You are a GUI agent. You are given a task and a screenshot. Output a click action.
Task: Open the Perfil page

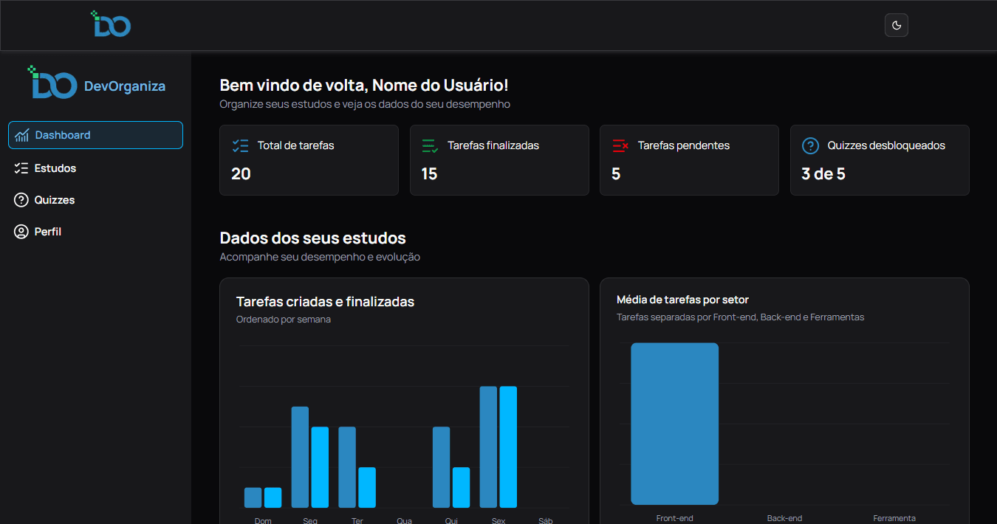pos(48,231)
